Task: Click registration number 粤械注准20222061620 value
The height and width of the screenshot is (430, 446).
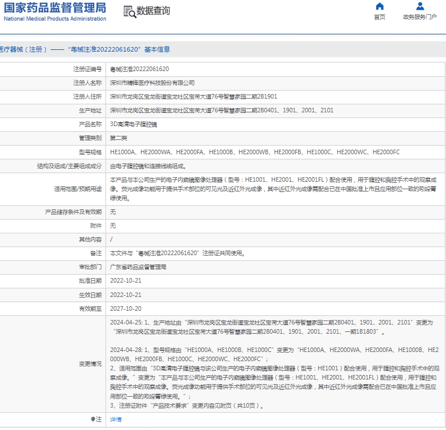Action: 139,69
